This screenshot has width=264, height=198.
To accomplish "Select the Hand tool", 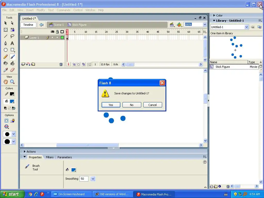I will click(x=6, y=82).
